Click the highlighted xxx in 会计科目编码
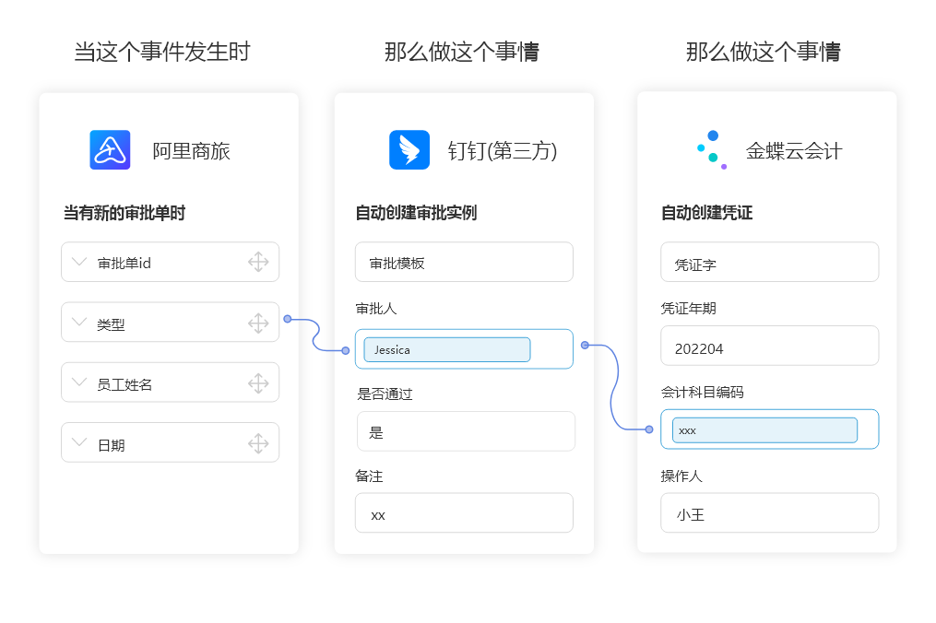 764,429
